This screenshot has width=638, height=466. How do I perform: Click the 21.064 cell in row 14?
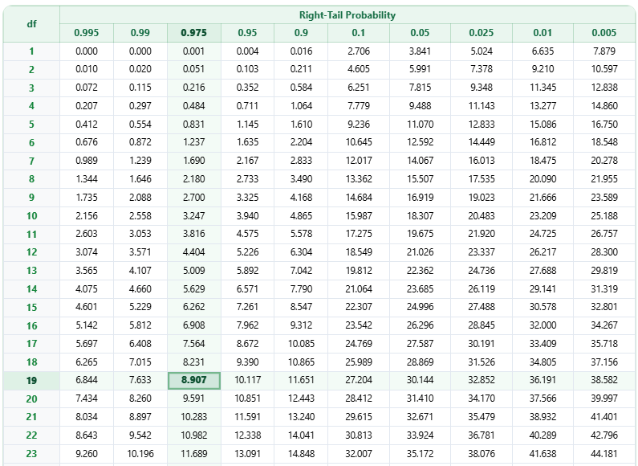click(359, 288)
